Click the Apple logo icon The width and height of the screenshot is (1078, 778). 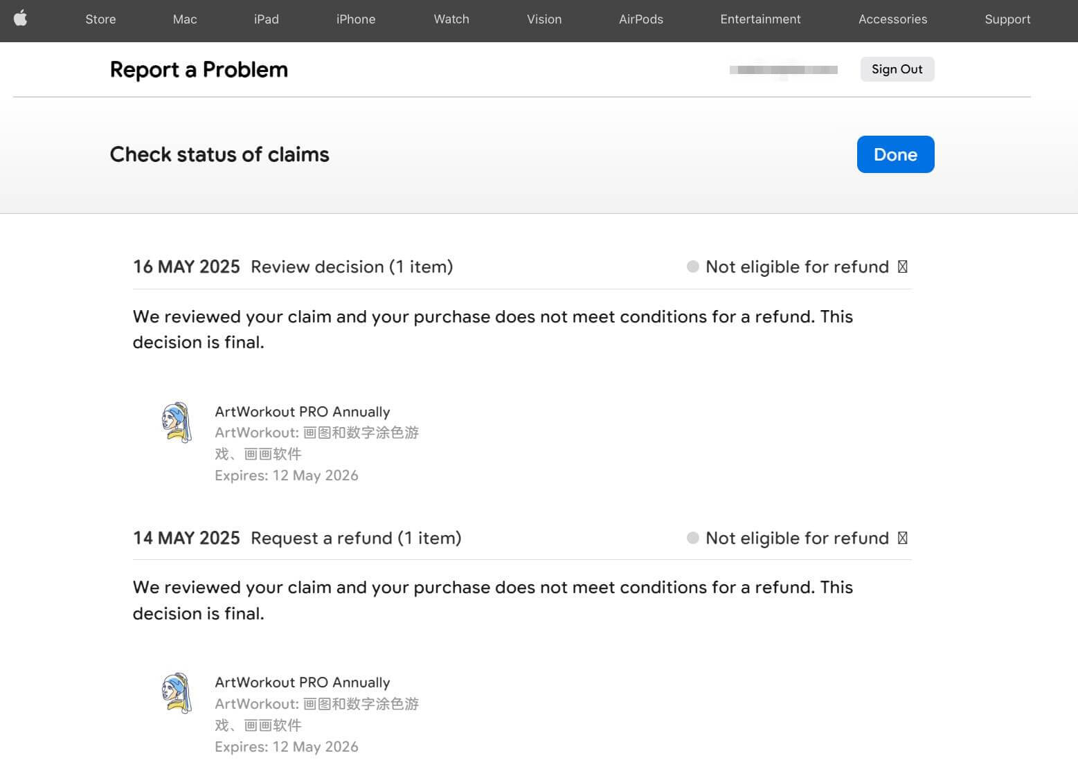point(21,19)
